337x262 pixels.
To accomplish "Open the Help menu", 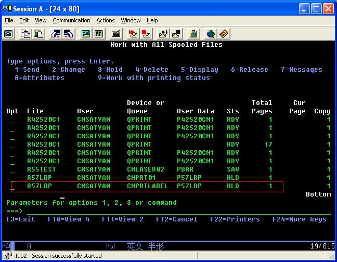I will click(x=152, y=20).
